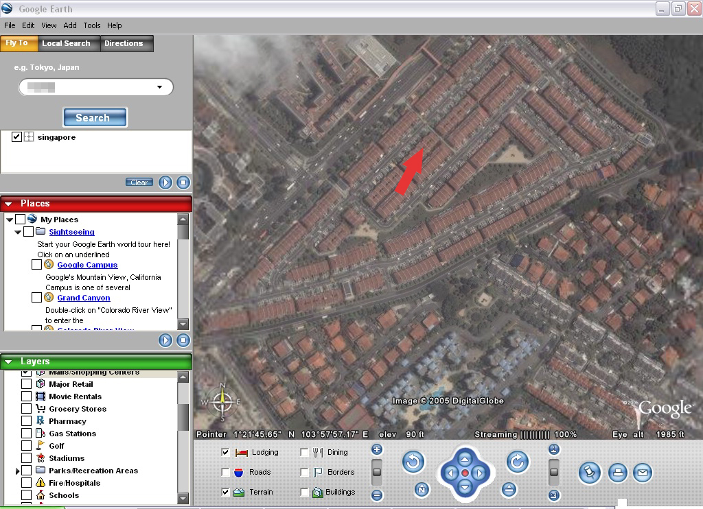Open the Google Campus link
703x509 pixels.
(87, 265)
